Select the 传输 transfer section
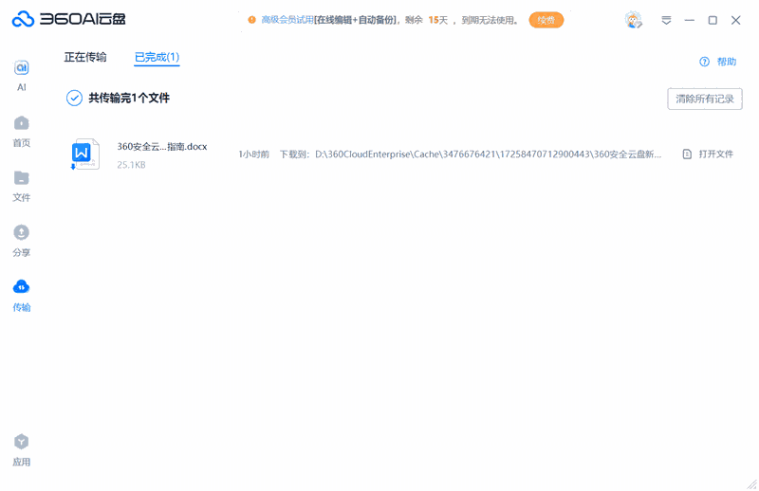This screenshot has width=759, height=491. (21, 296)
